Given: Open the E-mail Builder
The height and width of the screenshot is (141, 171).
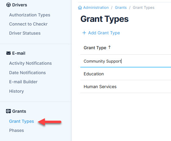Looking at the screenshot, I should [23, 82].
